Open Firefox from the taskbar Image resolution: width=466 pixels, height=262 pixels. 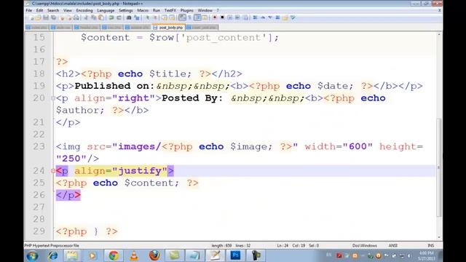point(154,255)
